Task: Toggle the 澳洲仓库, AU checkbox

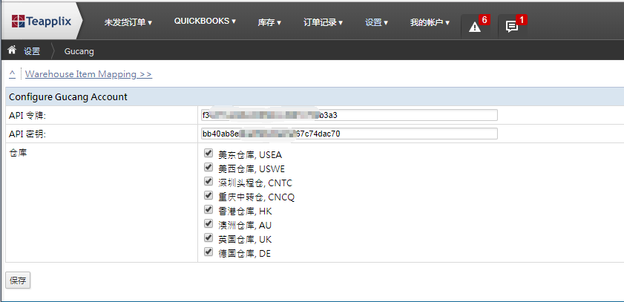Action: [208, 223]
